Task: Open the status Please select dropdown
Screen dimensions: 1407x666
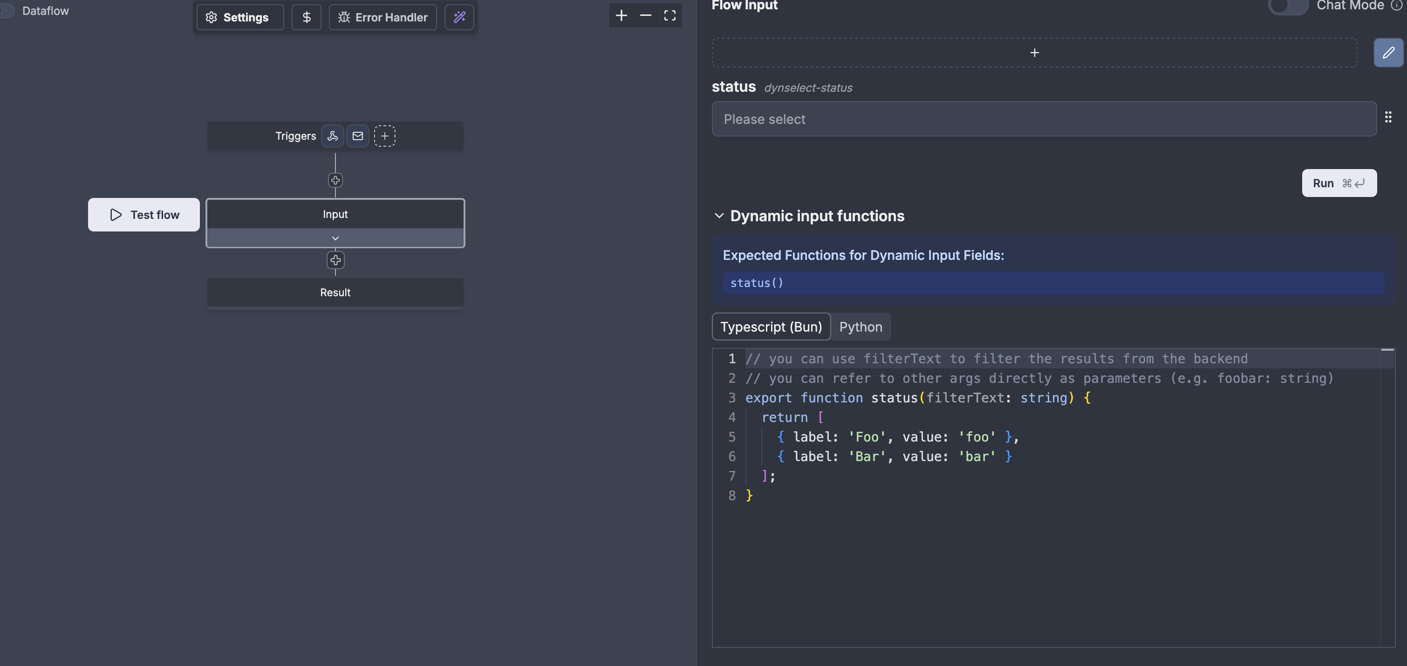Action: point(1043,119)
